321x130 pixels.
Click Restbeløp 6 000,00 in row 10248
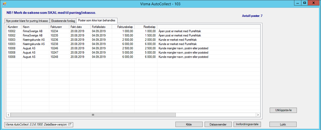pos(150,57)
